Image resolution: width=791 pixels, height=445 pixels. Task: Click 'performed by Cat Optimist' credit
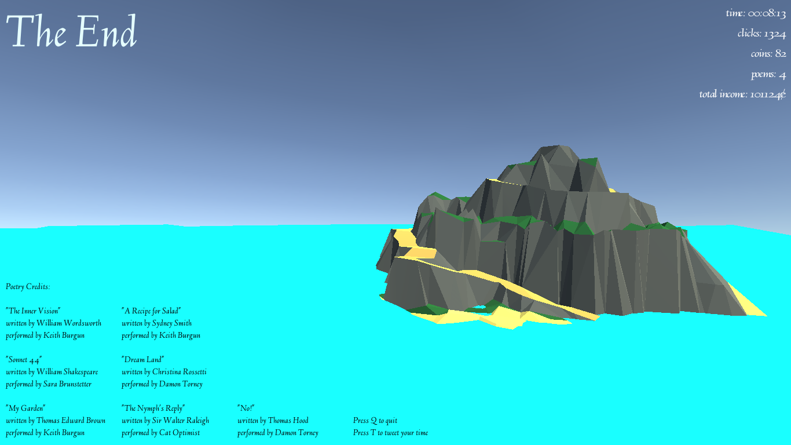(x=161, y=433)
